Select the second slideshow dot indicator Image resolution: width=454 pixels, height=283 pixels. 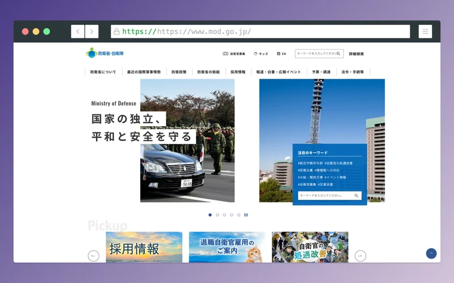tap(217, 215)
